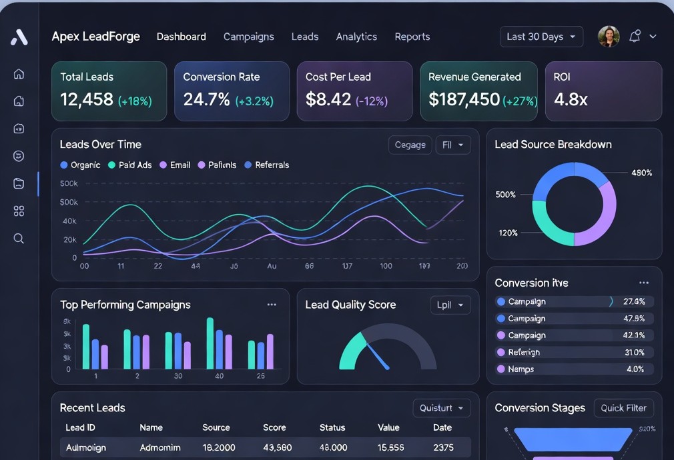Click the Aulmoign lead ID cell

[86, 447]
